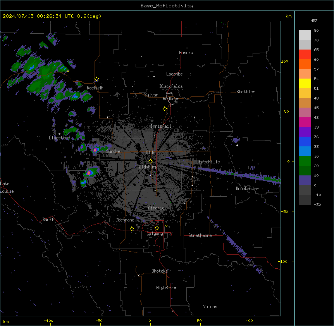Click the Innisfail label

tap(161, 126)
